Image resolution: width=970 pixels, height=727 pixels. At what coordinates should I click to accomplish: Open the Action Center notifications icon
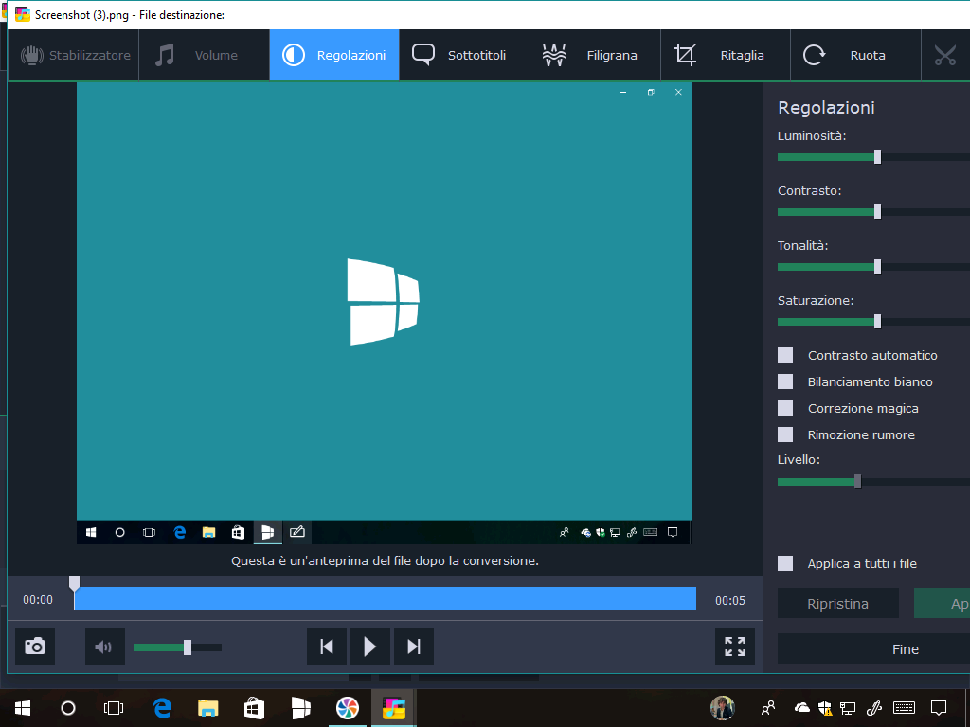[x=939, y=708]
